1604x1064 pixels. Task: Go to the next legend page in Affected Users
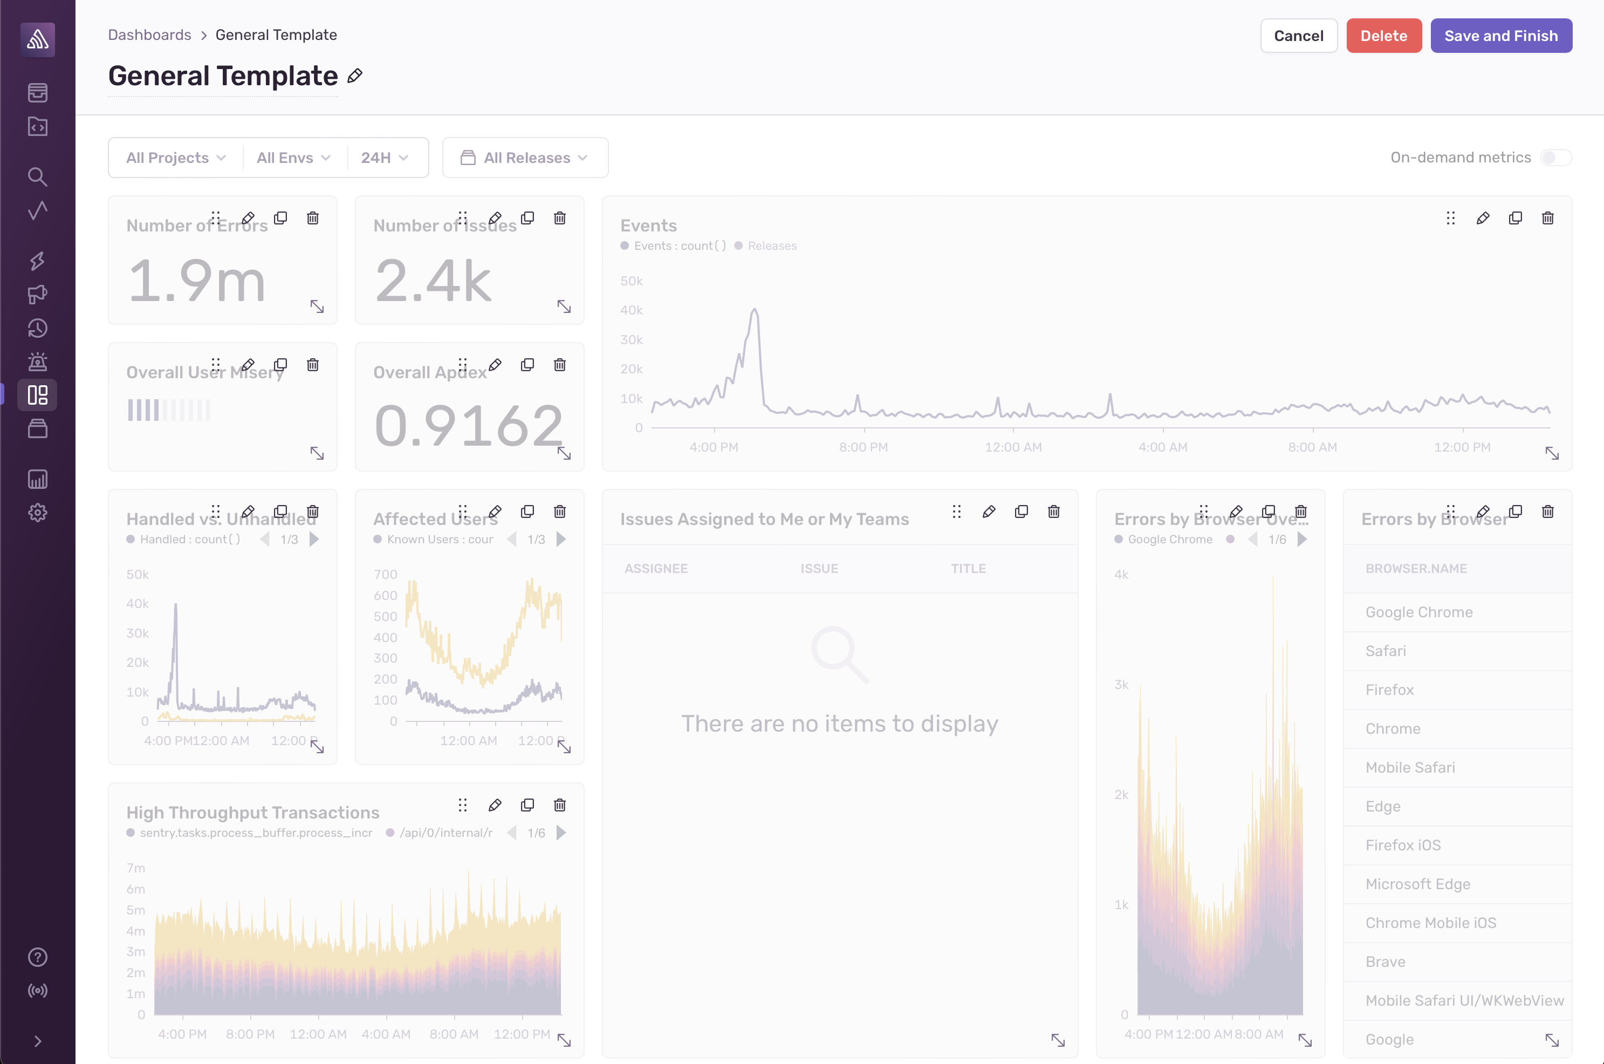coord(561,540)
